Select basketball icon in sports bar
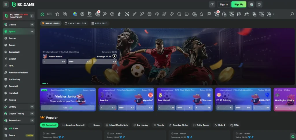 [112, 14]
